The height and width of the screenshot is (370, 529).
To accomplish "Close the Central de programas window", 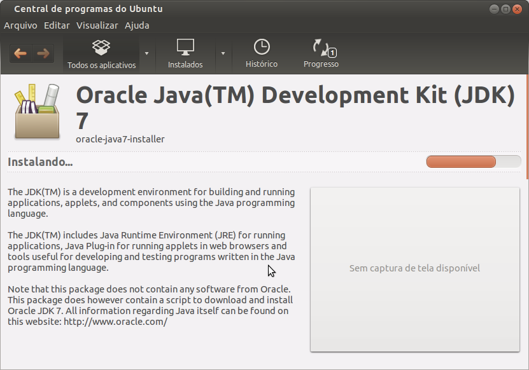I will click(517, 9).
